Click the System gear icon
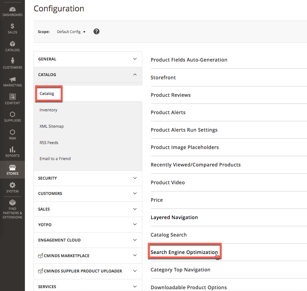 [x=12, y=185]
